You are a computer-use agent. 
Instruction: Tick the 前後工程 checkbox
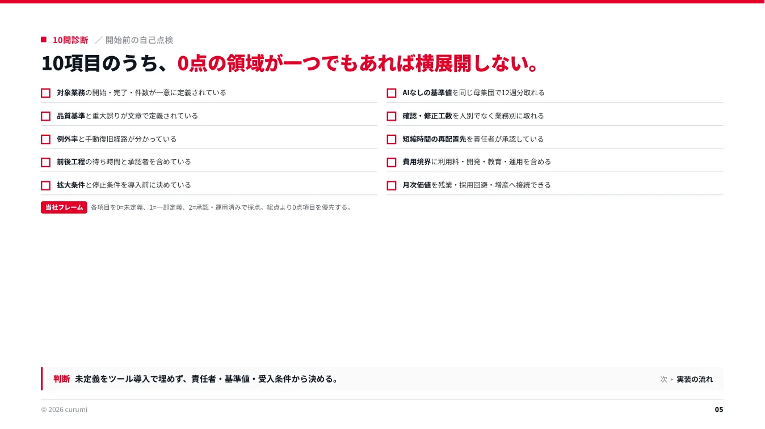point(45,162)
